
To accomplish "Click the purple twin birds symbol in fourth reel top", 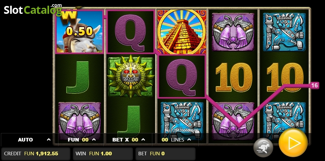I will pos(233,32).
